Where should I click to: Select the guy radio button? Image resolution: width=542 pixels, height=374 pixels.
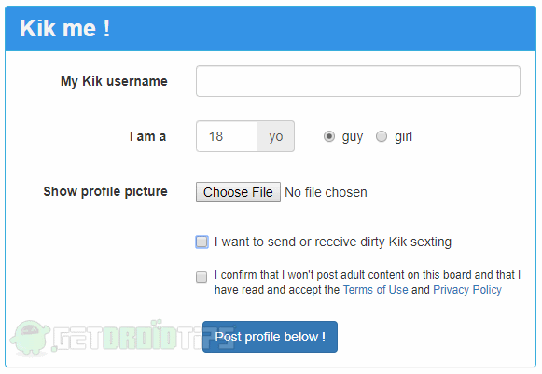[x=329, y=136]
